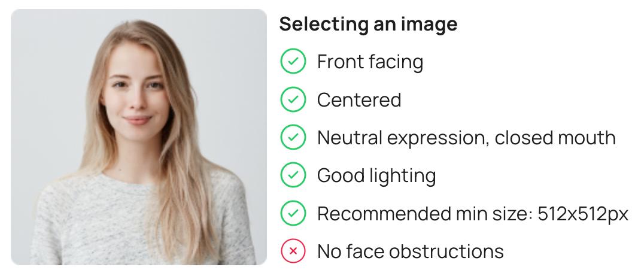The width and height of the screenshot is (638, 273).
Task: Click the light gray backdrop of the photo
Action: 48,72
